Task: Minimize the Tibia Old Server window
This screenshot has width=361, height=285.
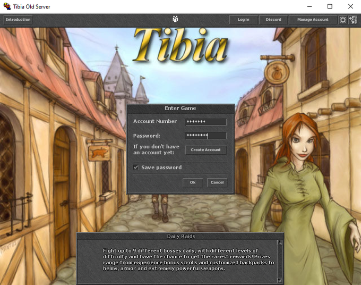Action: (310, 6)
